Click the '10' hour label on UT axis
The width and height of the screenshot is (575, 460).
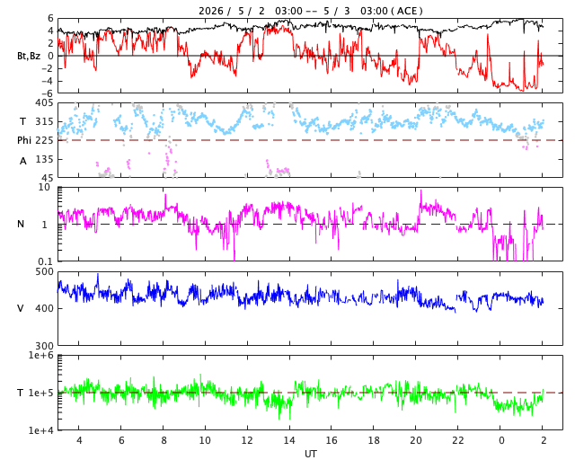pos(205,440)
